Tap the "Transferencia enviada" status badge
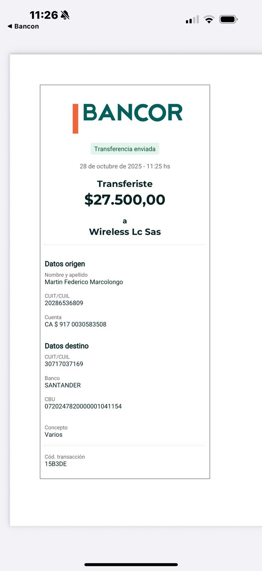 coord(125,149)
